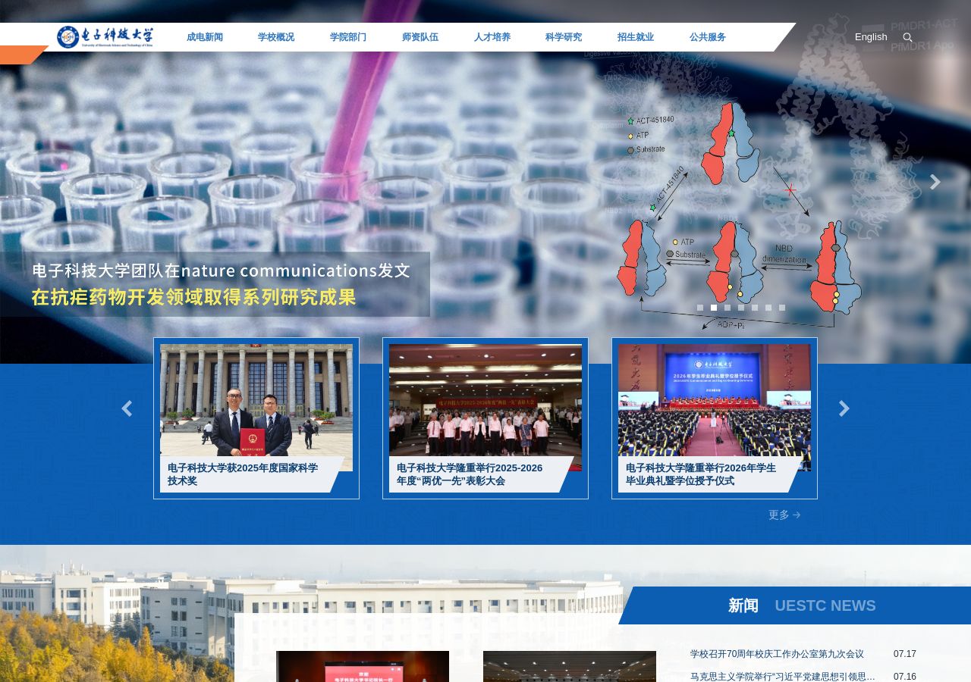Select the fourth banner slide indicator

click(741, 308)
